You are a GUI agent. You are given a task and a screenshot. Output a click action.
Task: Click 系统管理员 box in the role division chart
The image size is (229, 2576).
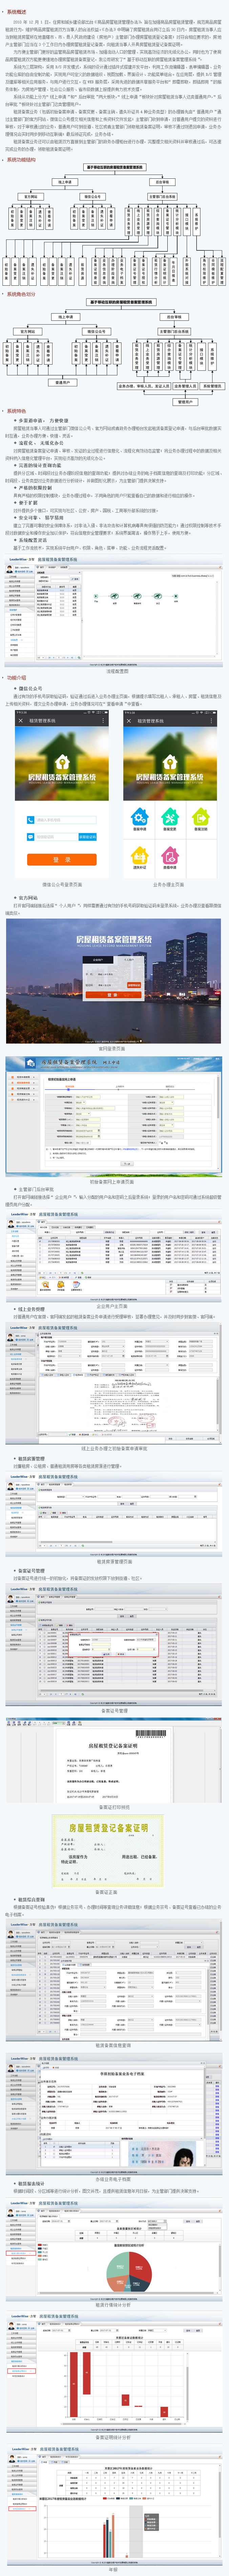pos(212,386)
